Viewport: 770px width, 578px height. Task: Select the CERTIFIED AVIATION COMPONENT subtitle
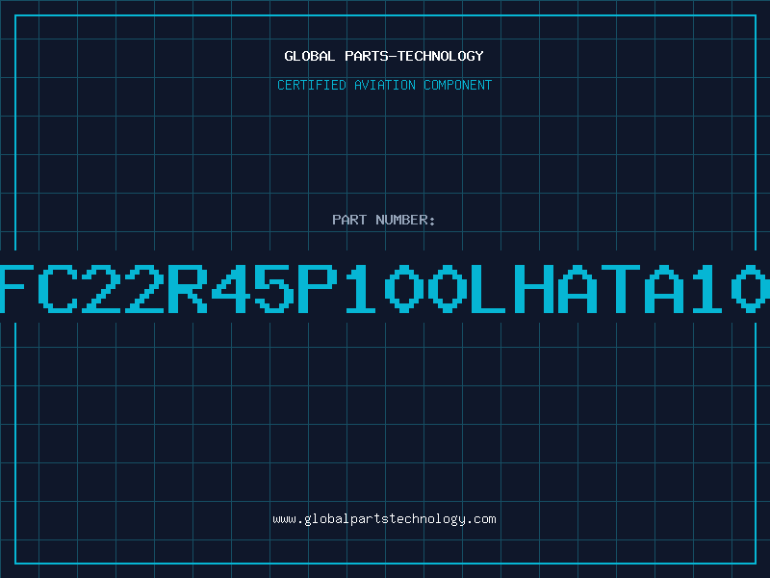click(384, 85)
